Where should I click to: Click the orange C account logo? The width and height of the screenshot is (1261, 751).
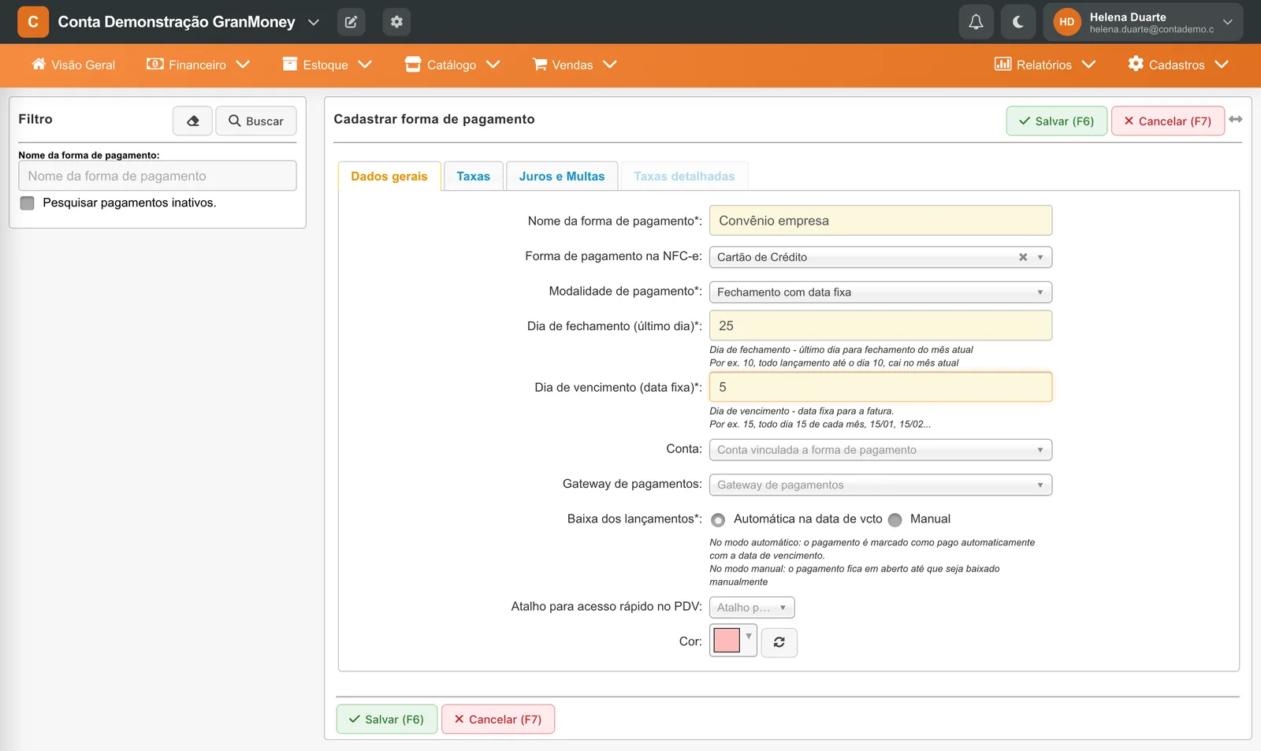[33, 22]
